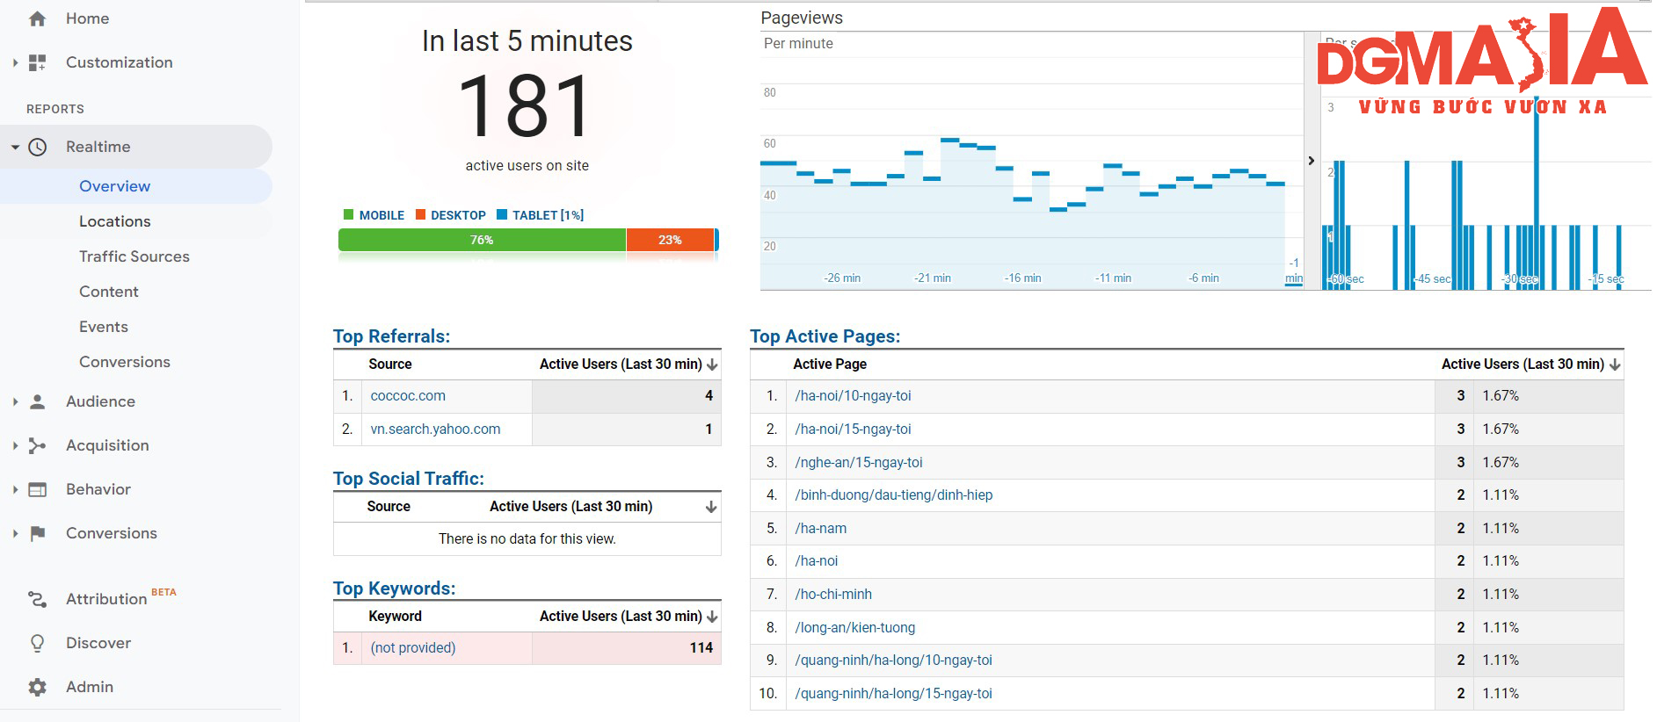Click the 114 active users keyword value
1657x722 pixels.
pos(701,648)
